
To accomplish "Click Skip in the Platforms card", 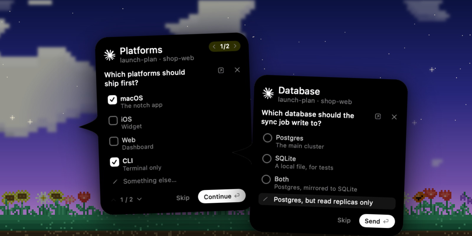I will 183,198.
